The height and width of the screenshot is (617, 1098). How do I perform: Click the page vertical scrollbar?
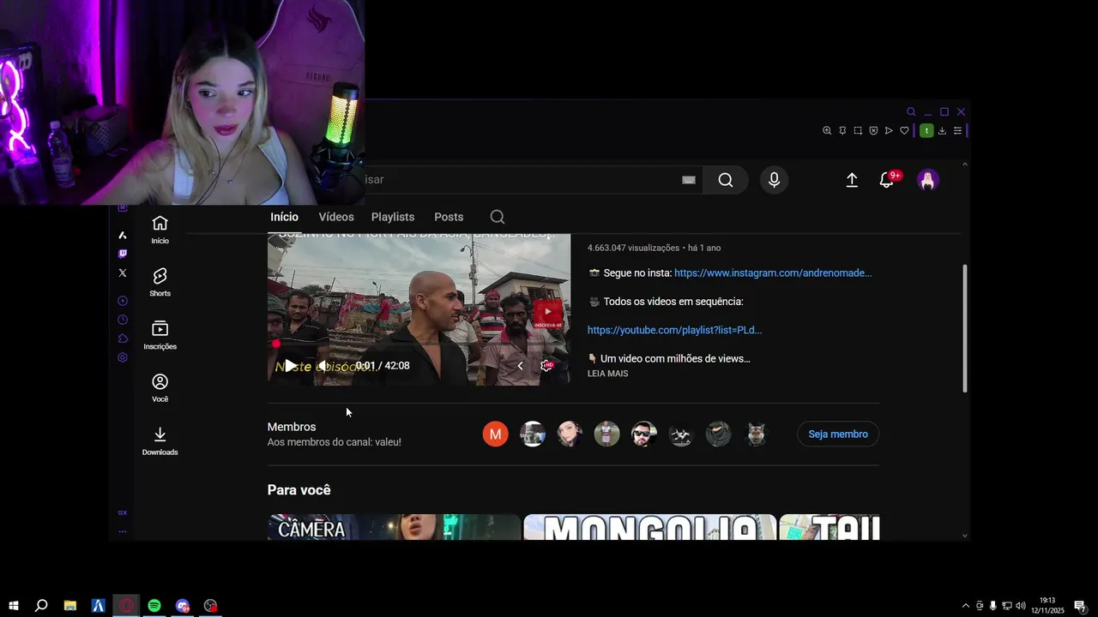click(965, 328)
